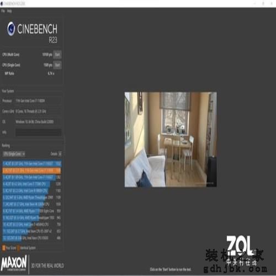Screen dimensions: 276x276
Task: Enable the Details checkbox in Ranking
Action: click(x=60, y=154)
